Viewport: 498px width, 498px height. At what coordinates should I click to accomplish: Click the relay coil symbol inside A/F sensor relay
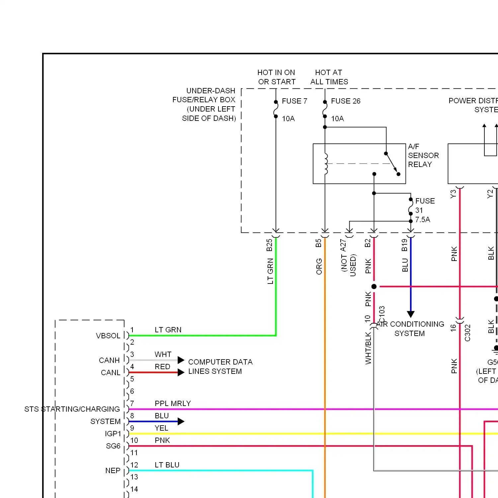point(326,164)
